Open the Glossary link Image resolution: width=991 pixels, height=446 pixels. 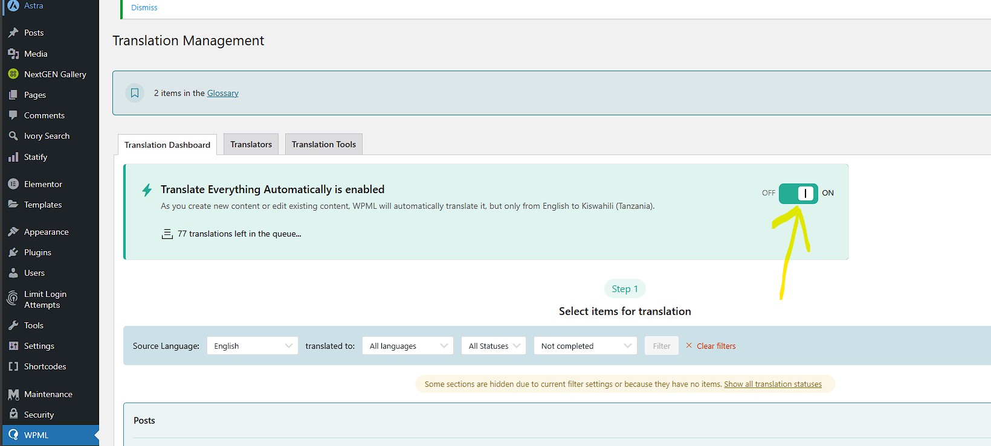point(223,93)
